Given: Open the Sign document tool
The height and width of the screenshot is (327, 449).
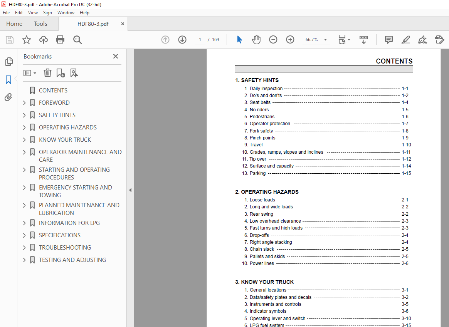Looking at the screenshot, I should (x=423, y=40).
